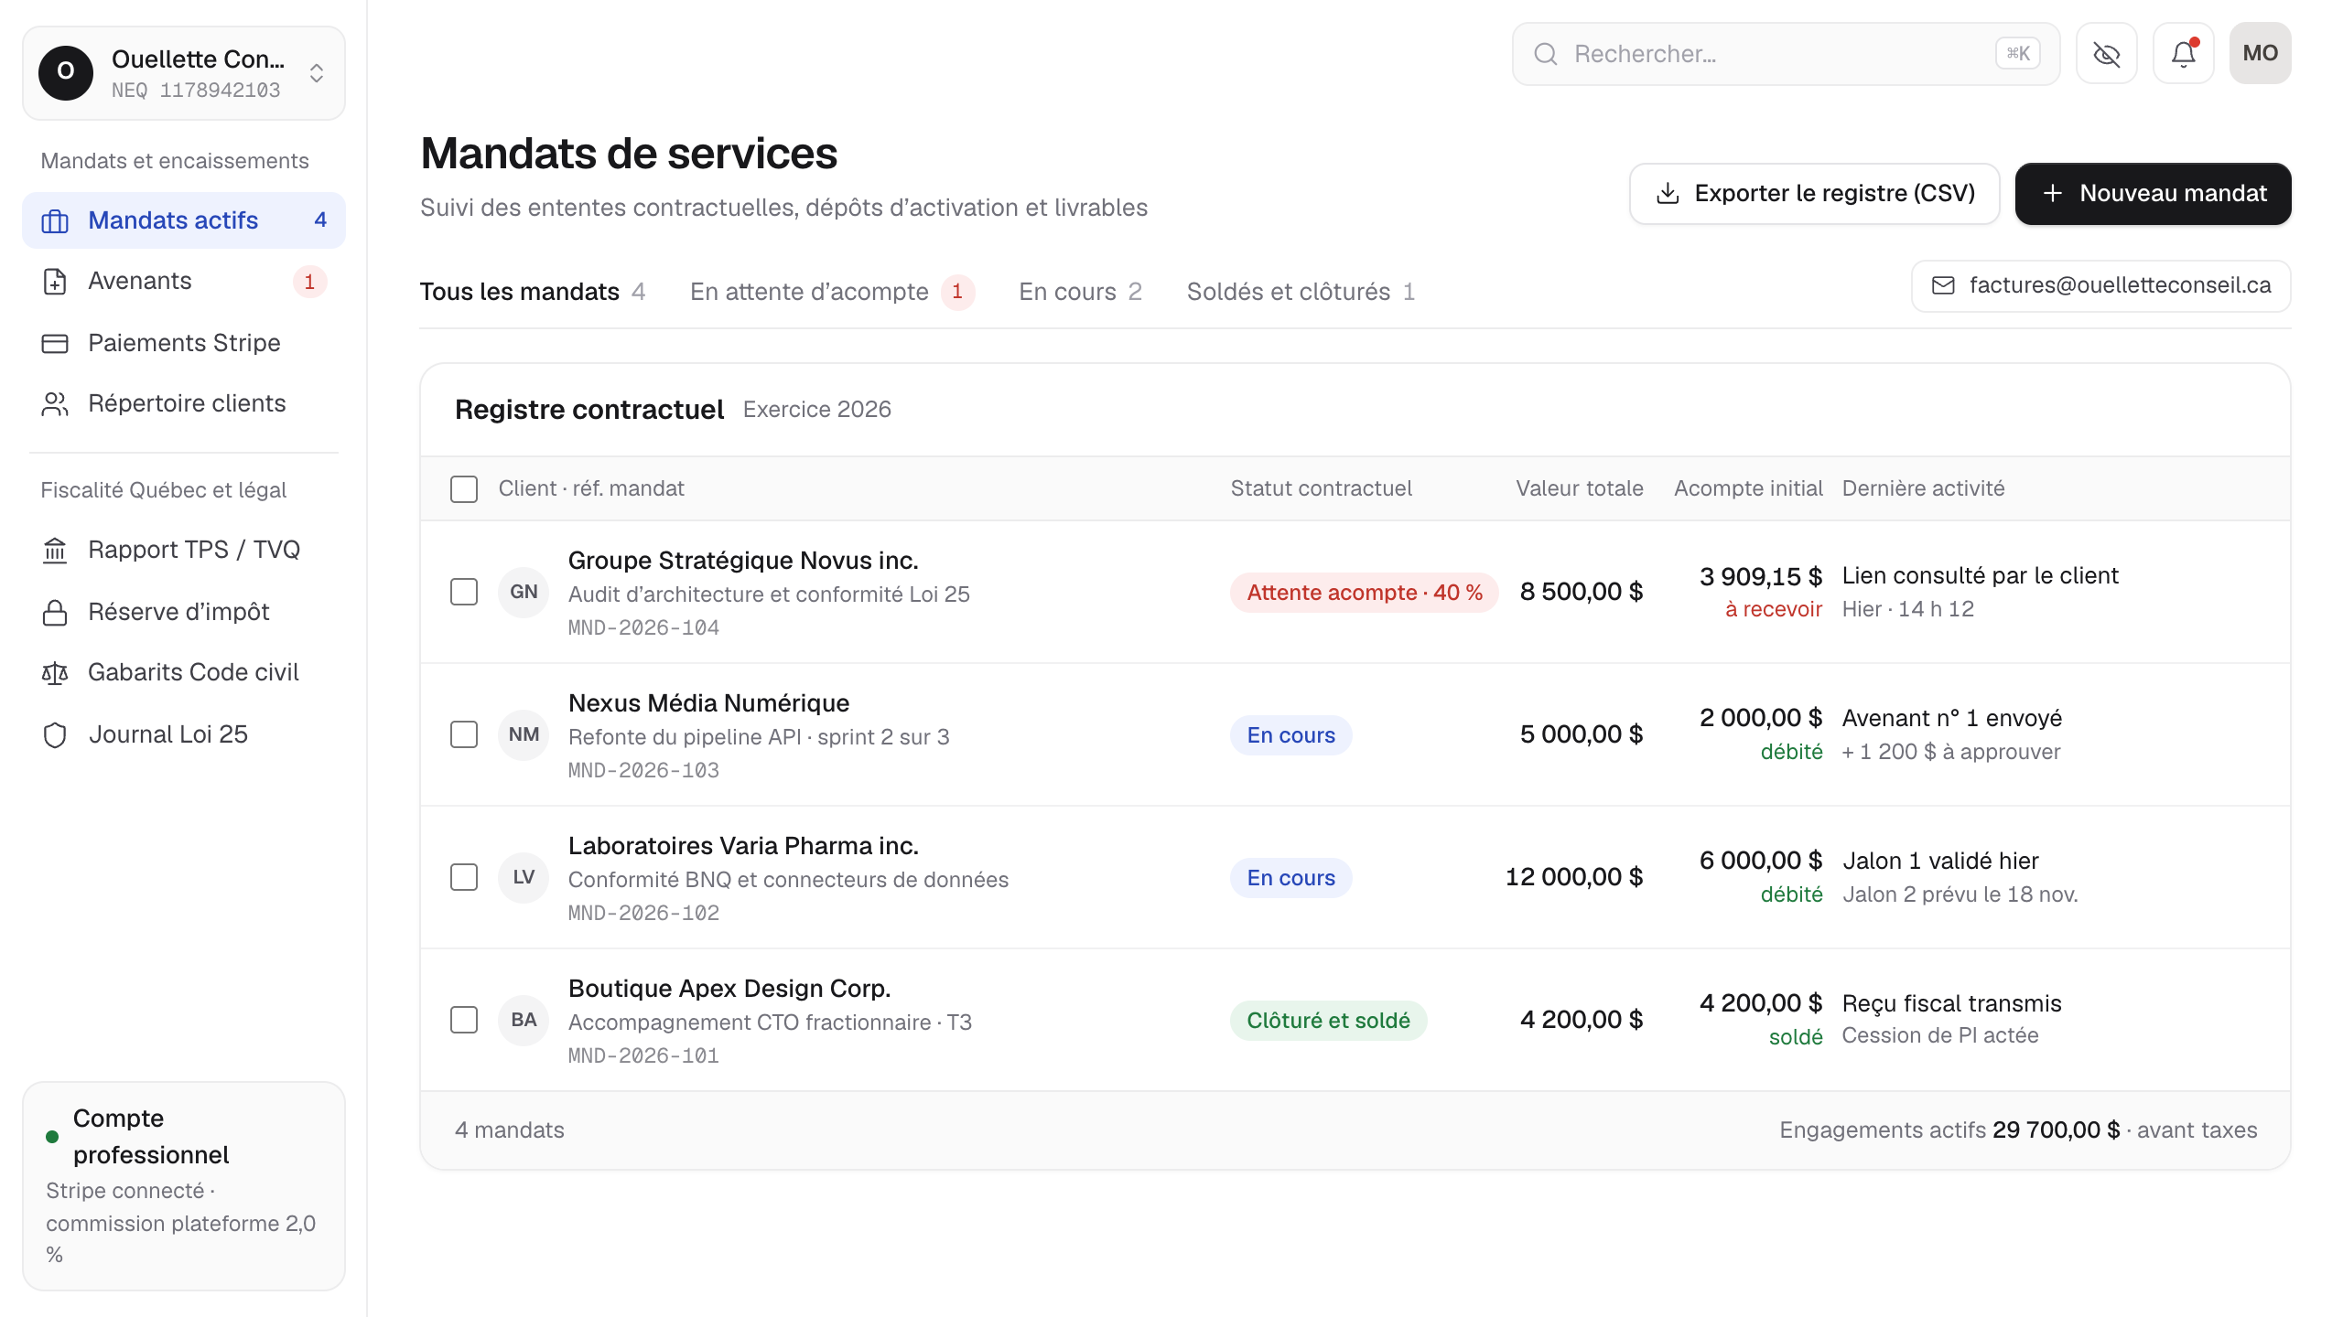This screenshot has height=1317, width=2343.
Task: Toggle the hide amounts eye icon
Action: click(2107, 54)
